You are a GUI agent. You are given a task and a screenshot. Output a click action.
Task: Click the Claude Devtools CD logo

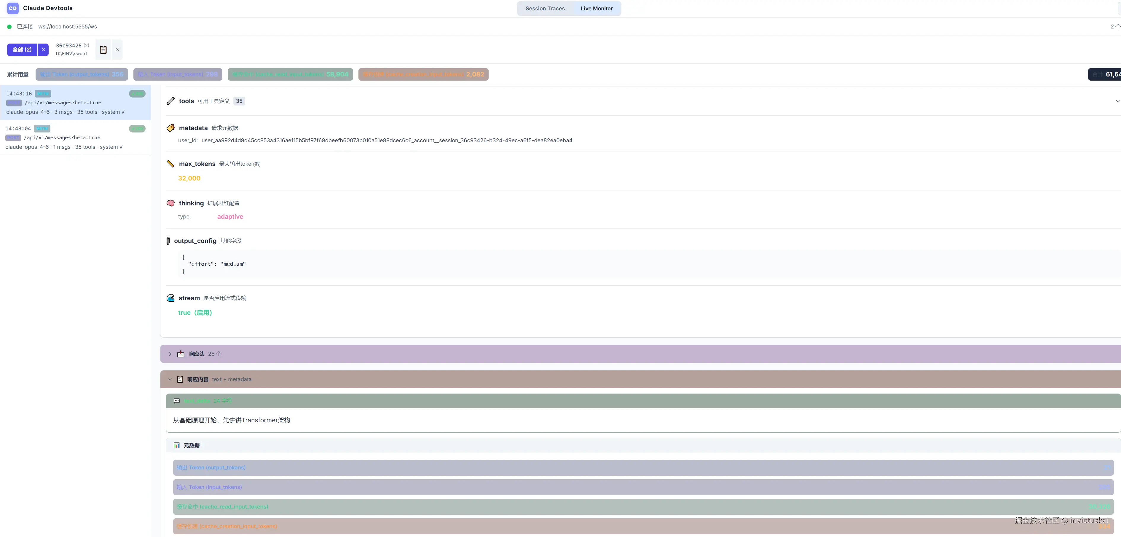(x=13, y=8)
